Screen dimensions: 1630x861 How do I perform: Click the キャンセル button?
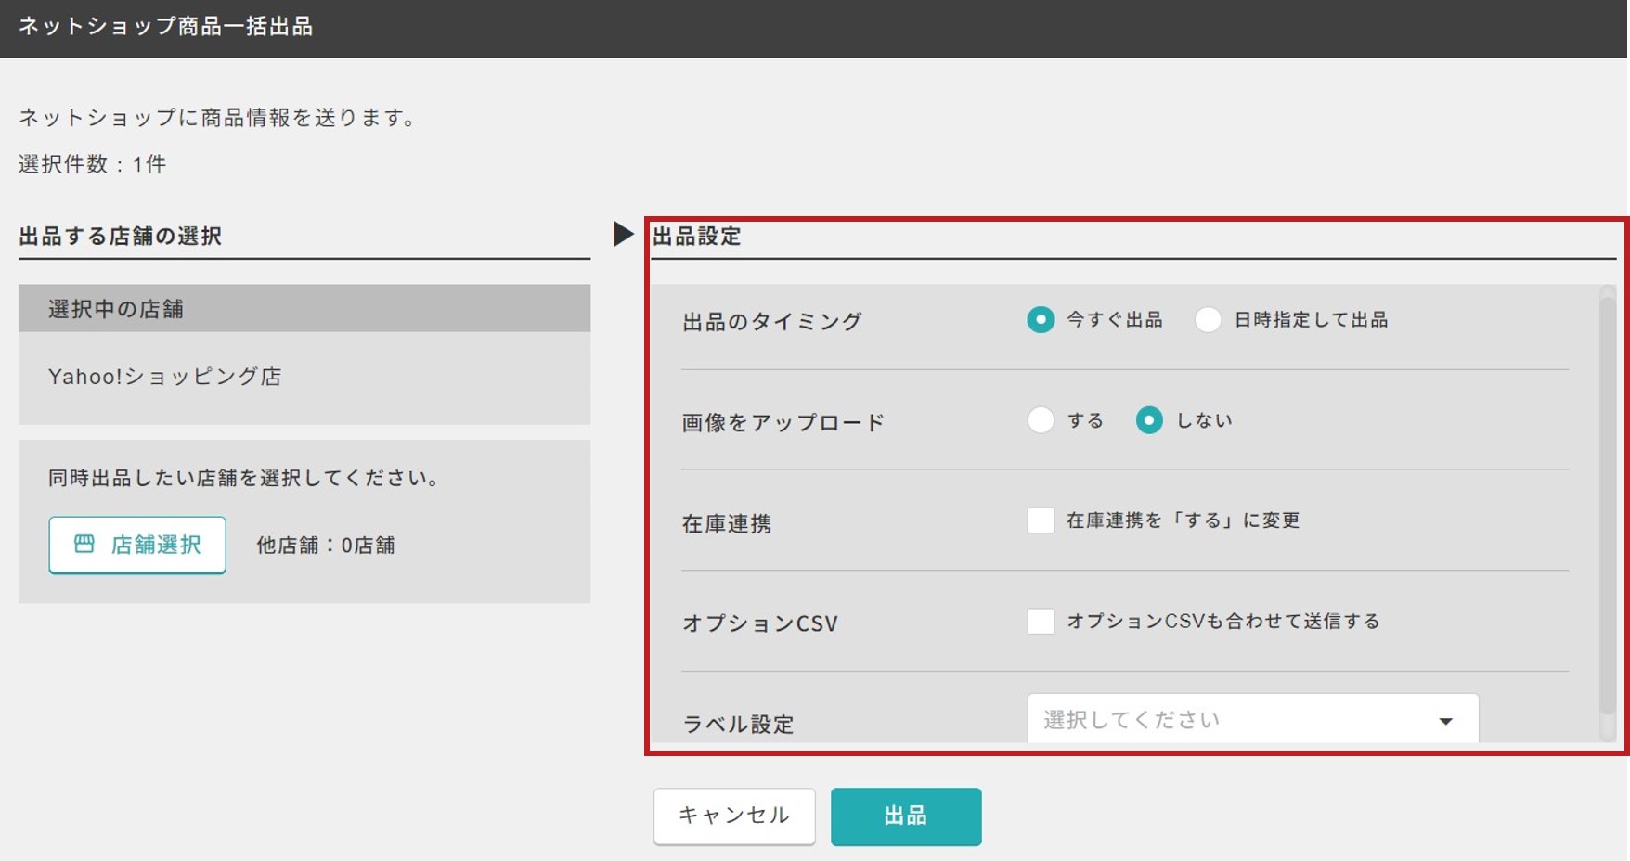tap(734, 816)
